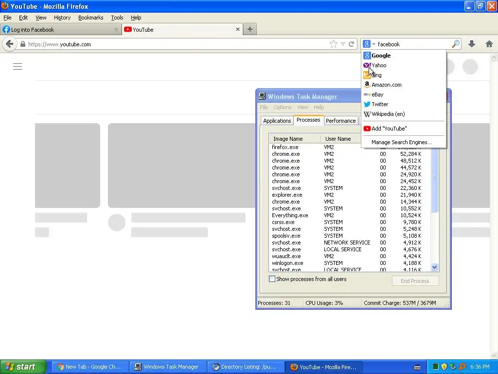Screen dimensions: 498x374
Task: Open a new tab with the plus button
Action: [x=250, y=29]
